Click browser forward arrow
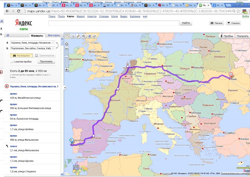The width and height of the screenshot is (250, 177). [x=13, y=11]
